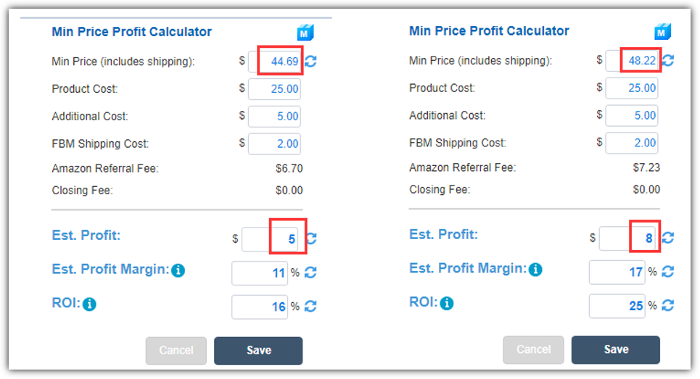The image size is (700, 379).
Task: Show info for Est. Profit Margin on left
Action: (x=178, y=270)
